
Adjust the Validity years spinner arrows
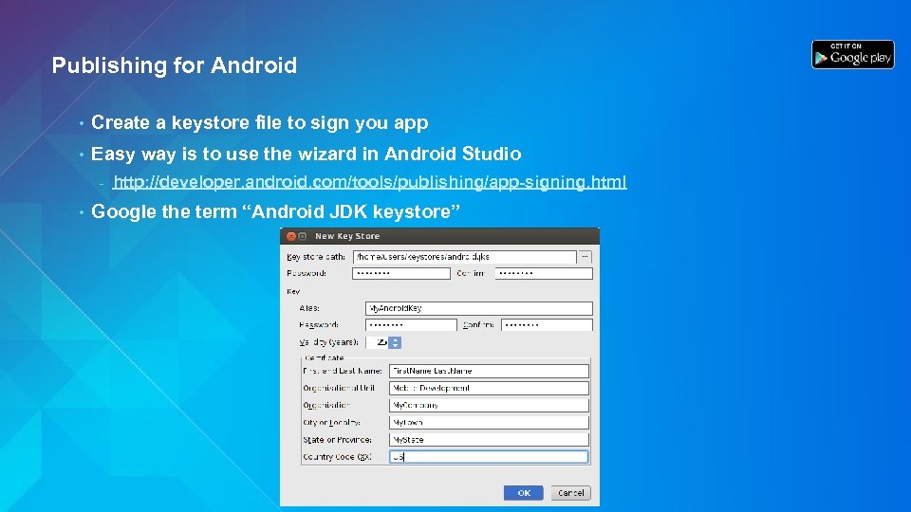395,342
